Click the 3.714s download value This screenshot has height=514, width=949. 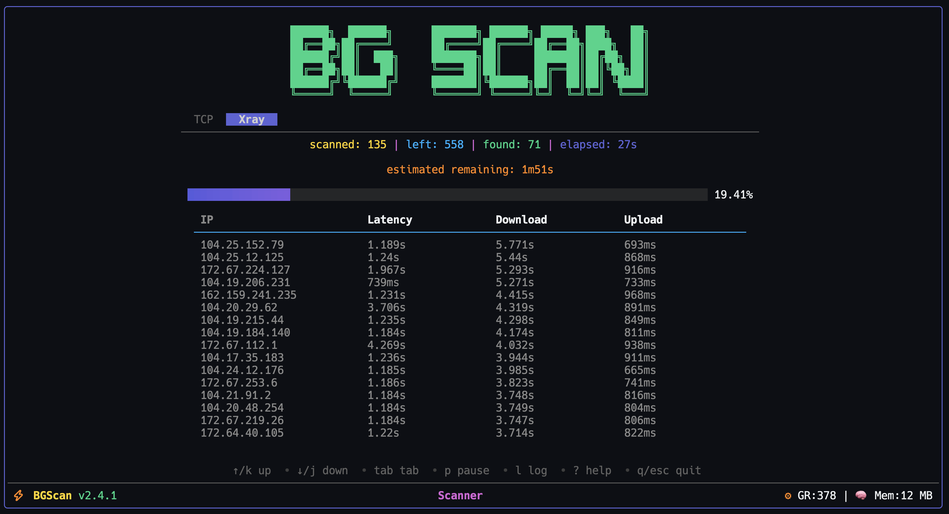pyautogui.click(x=515, y=432)
